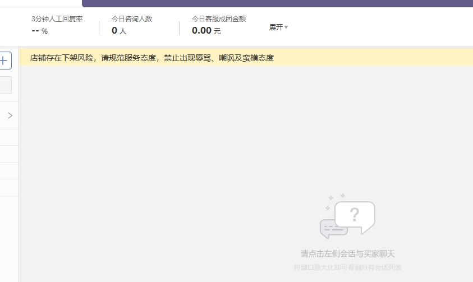Select the first empty row below the chevron row
Viewport: 473px width, 282px height.
point(9,137)
